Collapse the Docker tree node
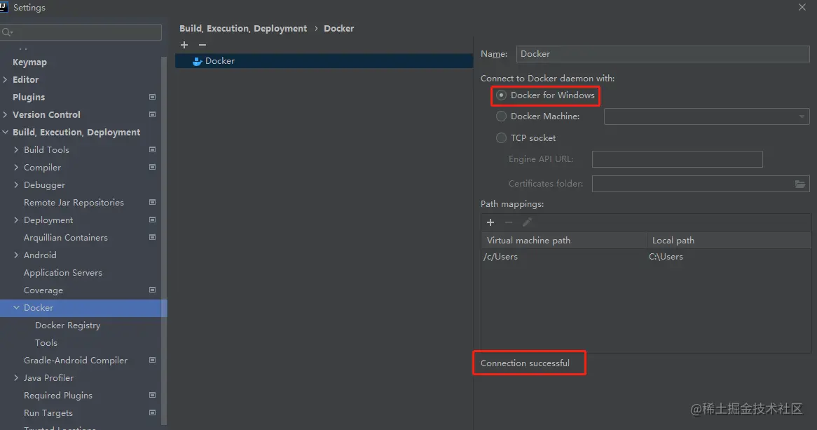Viewport: 817px width, 430px height. point(16,307)
